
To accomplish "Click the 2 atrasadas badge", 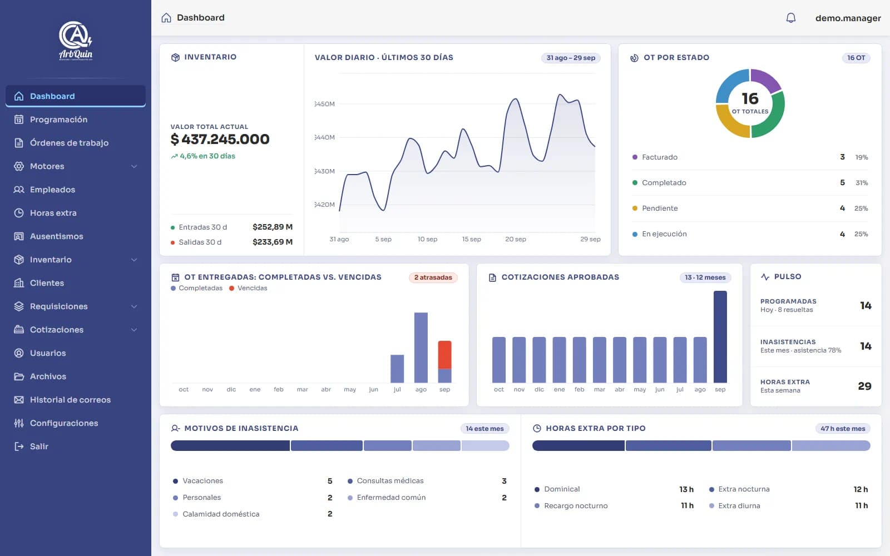I will coord(433,277).
